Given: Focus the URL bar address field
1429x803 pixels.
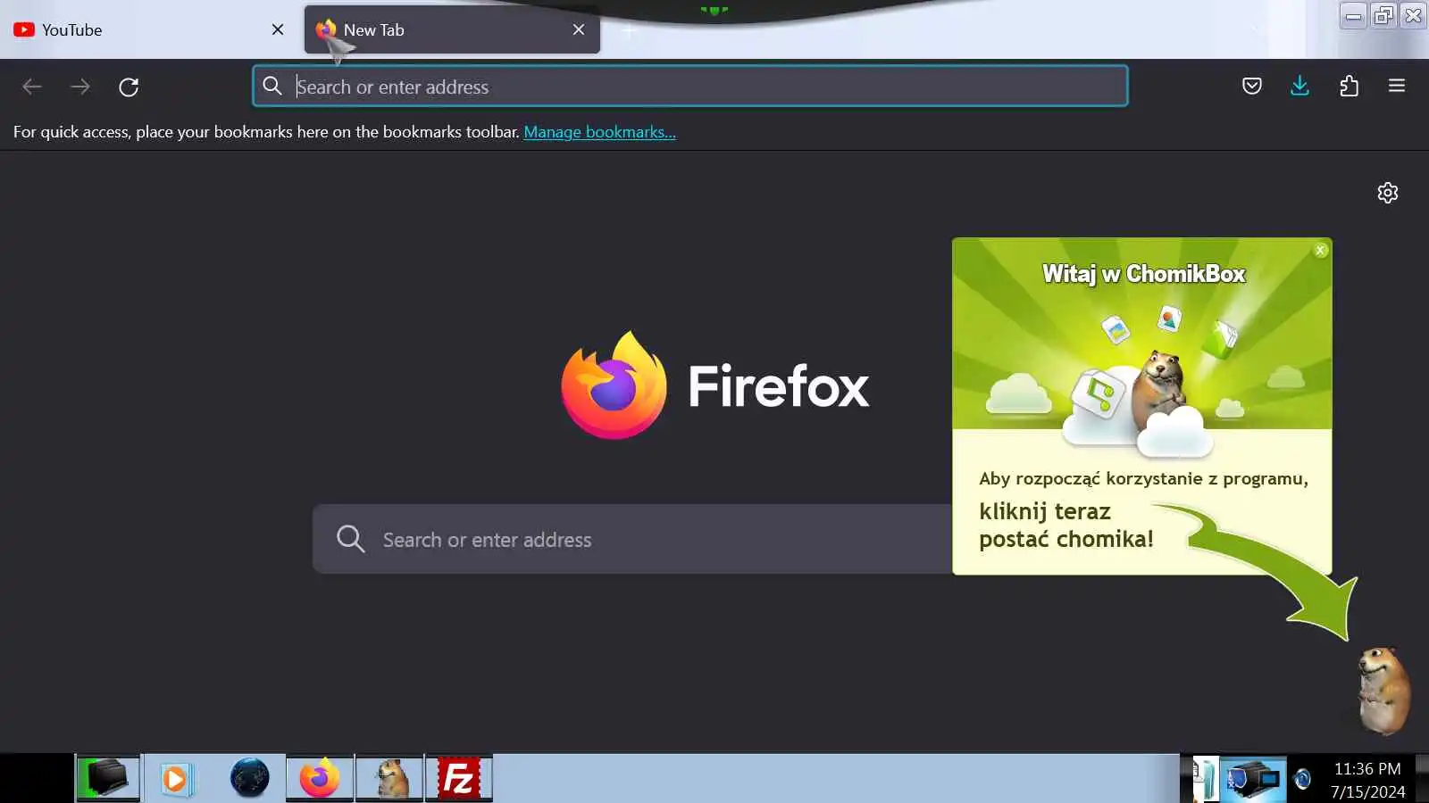Looking at the screenshot, I should 689,87.
